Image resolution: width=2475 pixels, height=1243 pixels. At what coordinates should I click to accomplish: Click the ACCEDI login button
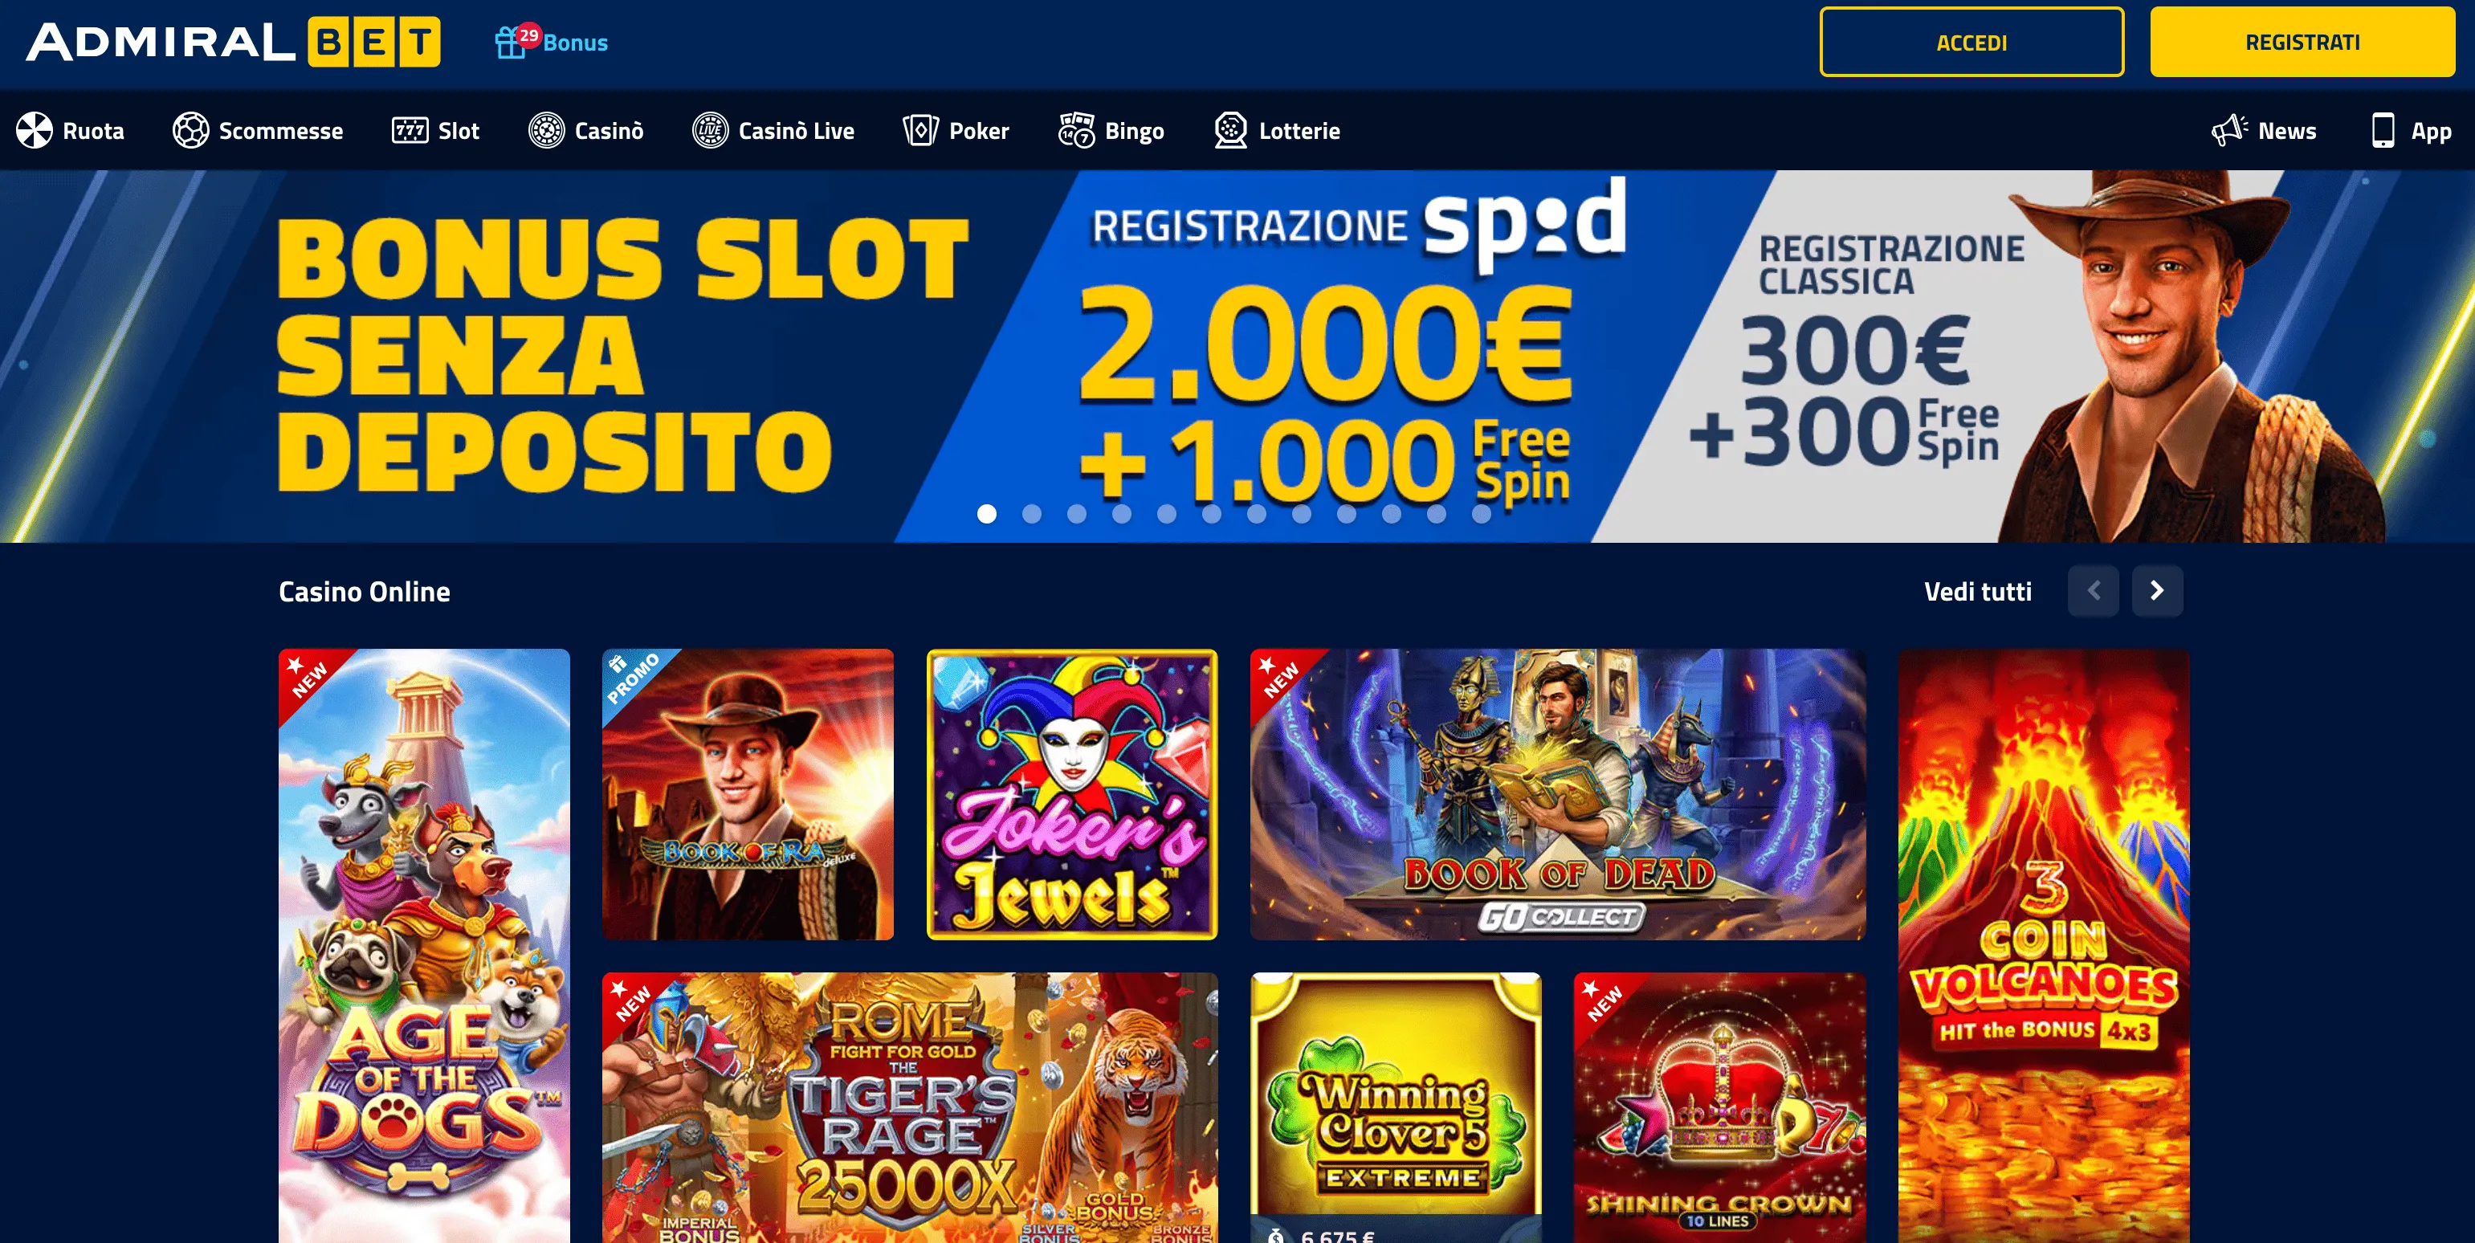(1971, 43)
